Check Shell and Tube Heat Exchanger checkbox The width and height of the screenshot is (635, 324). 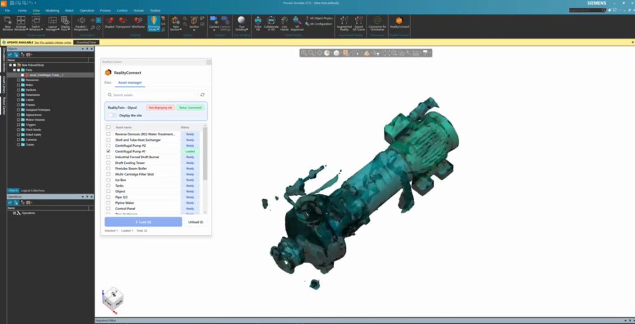coord(108,140)
